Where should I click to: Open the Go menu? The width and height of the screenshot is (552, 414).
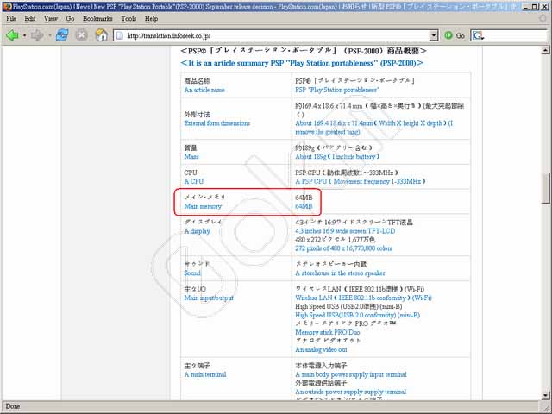click(x=70, y=19)
